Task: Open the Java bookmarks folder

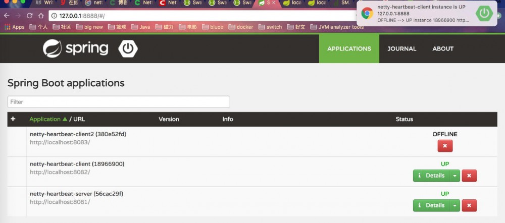Action: (x=141, y=27)
